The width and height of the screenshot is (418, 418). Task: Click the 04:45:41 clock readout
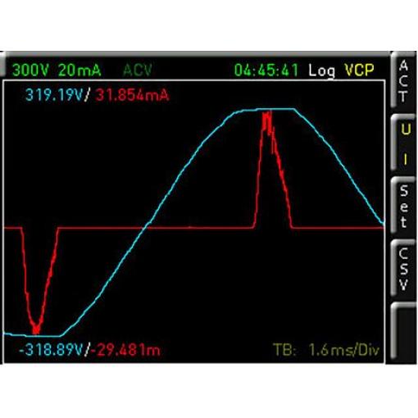[x=266, y=70]
